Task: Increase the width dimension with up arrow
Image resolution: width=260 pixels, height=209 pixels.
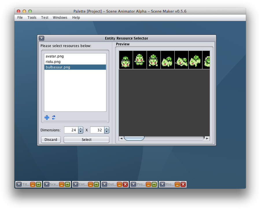Action: (81, 128)
